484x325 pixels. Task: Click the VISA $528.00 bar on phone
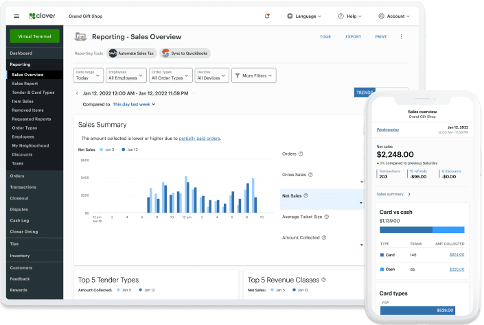click(417, 310)
